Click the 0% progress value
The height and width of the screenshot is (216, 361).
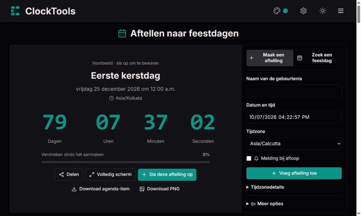[206, 155]
